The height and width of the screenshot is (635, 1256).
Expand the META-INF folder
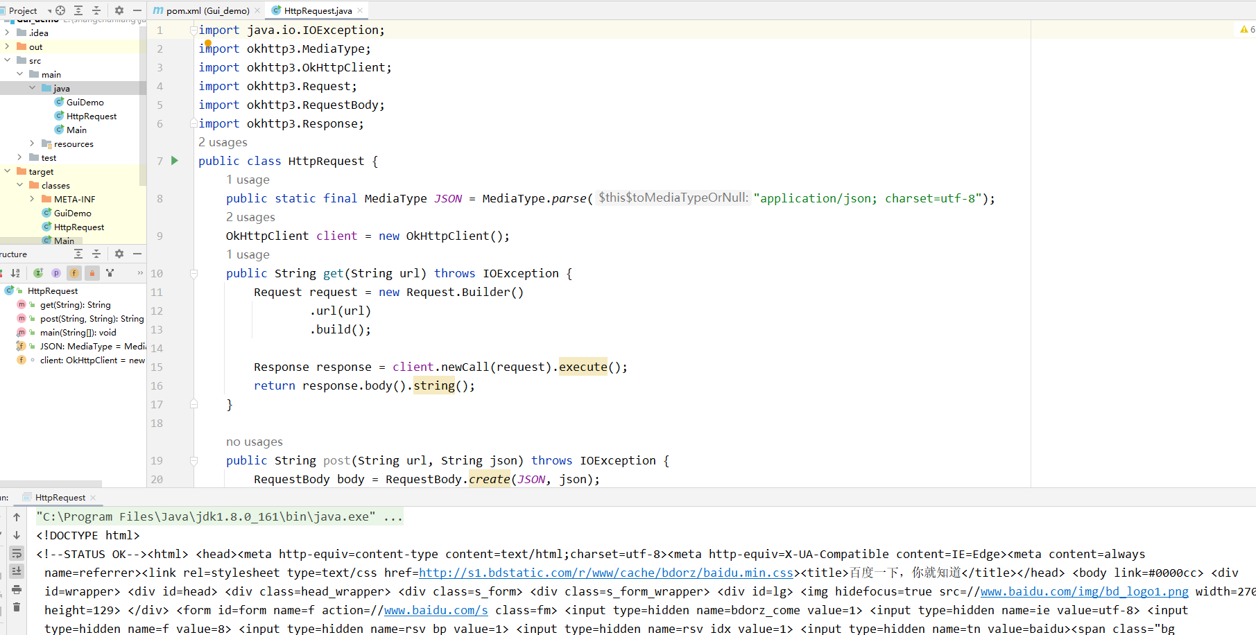[32, 199]
